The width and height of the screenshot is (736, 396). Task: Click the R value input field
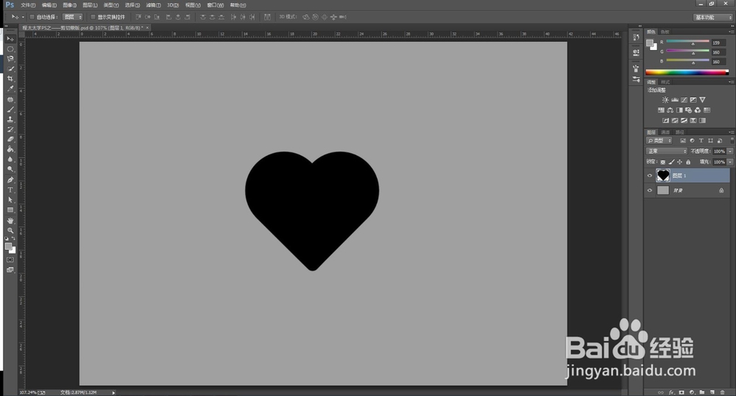pos(718,43)
